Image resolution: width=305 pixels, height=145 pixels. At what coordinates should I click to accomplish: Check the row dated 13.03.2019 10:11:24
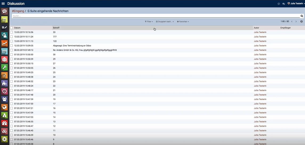click(x=11, y=37)
